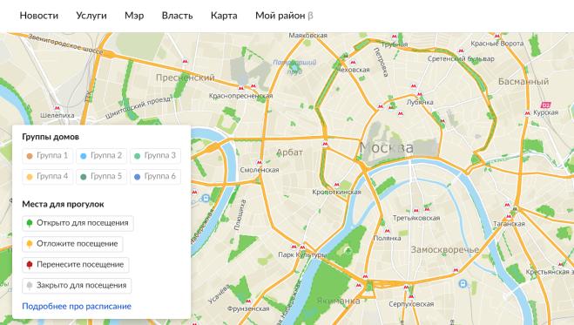Click the Смоленская metro icon

coord(260,162)
